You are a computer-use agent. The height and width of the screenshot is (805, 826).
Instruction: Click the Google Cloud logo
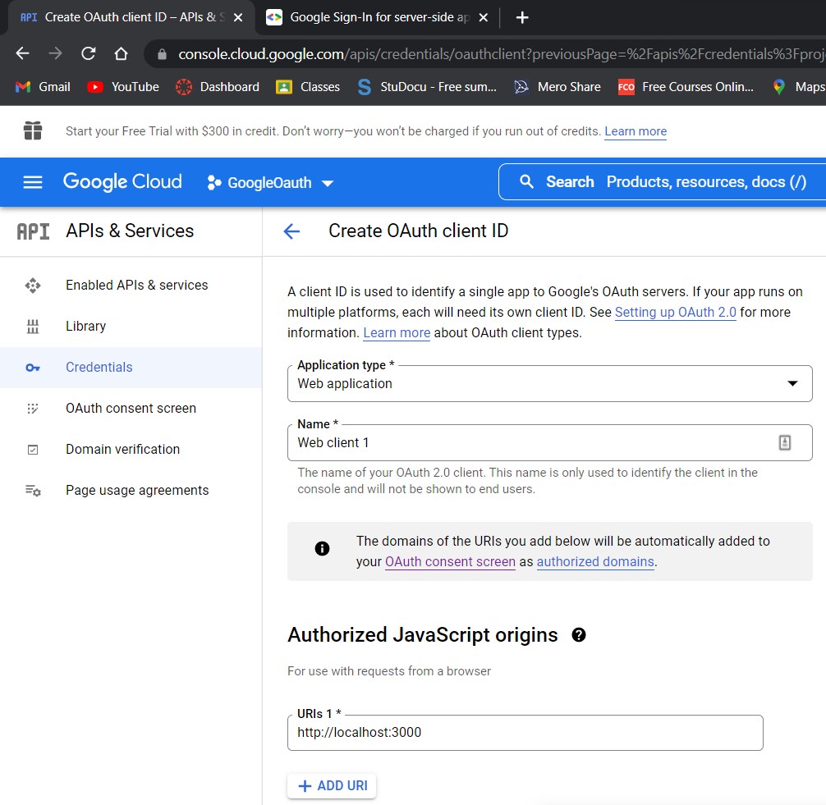pos(122,182)
